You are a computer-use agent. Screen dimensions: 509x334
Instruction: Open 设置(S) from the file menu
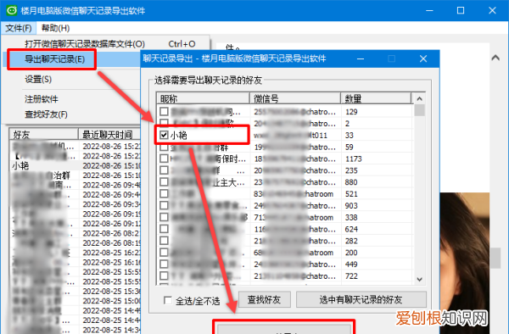38,79
